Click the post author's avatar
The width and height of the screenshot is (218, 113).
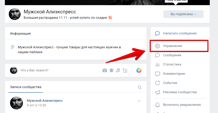point(16,103)
